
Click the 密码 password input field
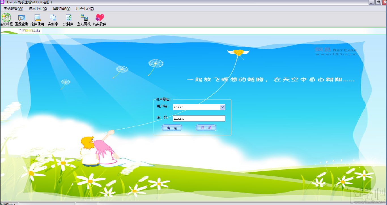199,118
